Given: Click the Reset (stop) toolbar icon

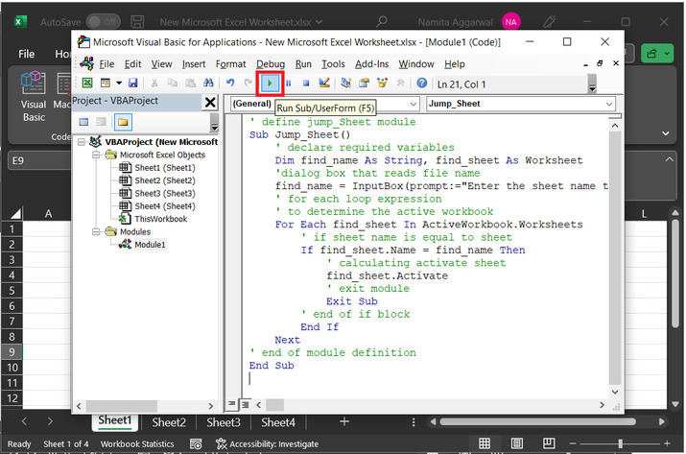Looking at the screenshot, I should coord(305,84).
